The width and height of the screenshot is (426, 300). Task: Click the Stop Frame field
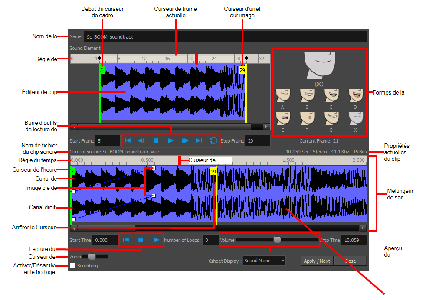257,140
